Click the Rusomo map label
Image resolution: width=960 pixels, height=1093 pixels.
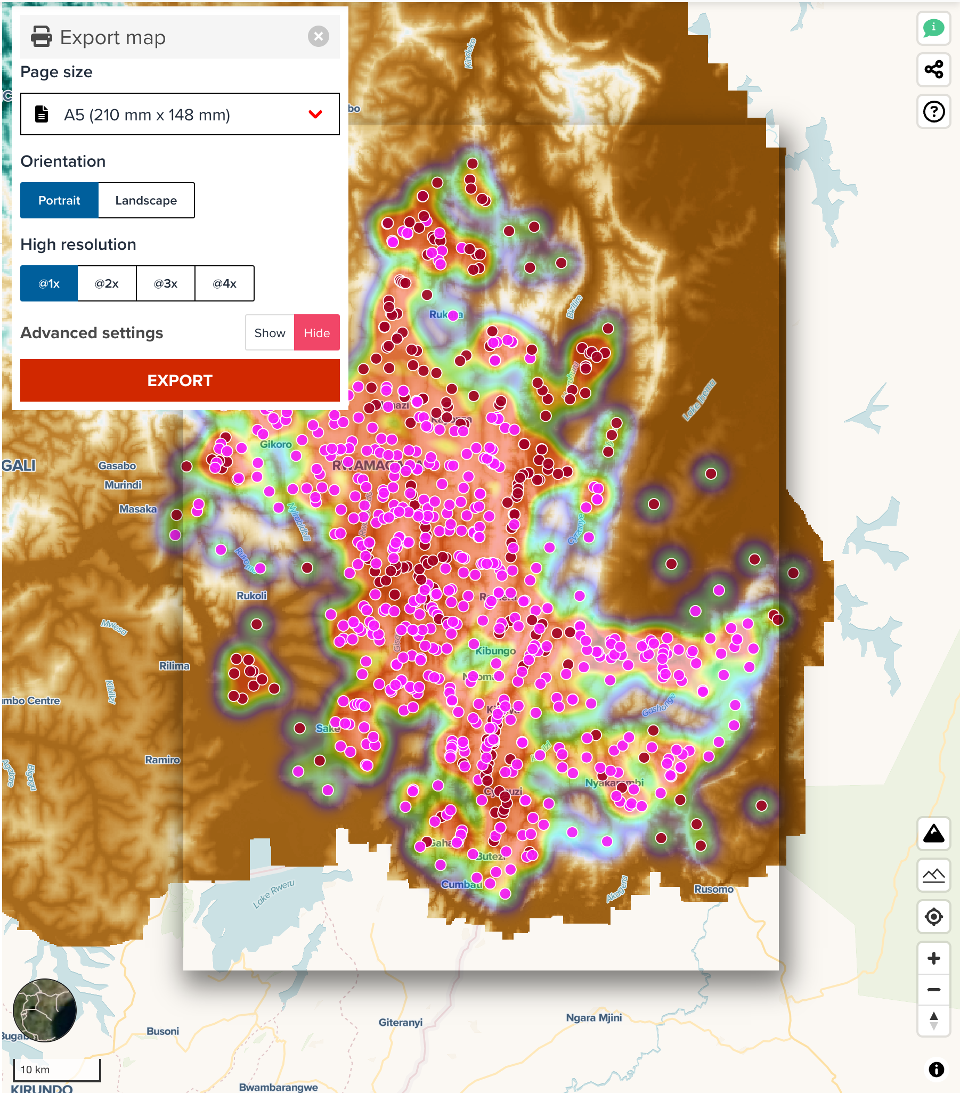713,890
